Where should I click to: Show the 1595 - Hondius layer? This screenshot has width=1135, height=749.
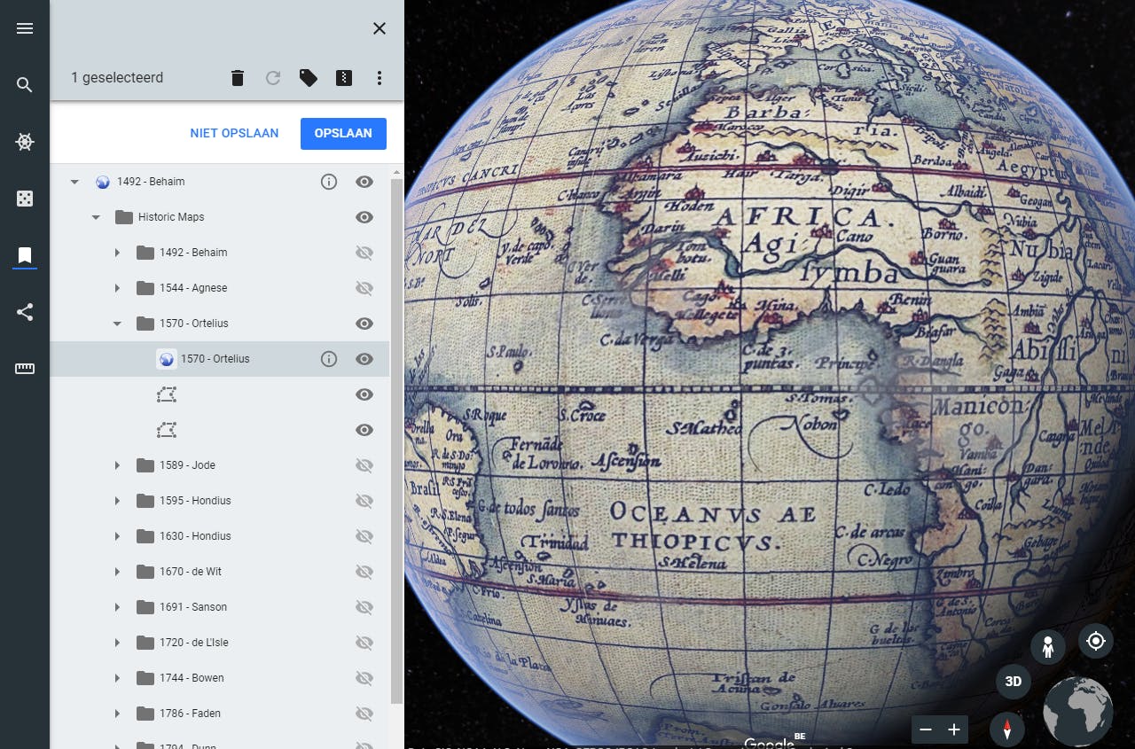pos(364,501)
